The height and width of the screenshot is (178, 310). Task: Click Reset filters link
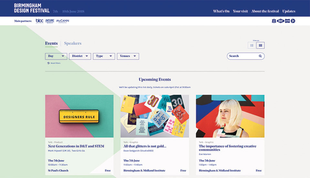[54, 63]
